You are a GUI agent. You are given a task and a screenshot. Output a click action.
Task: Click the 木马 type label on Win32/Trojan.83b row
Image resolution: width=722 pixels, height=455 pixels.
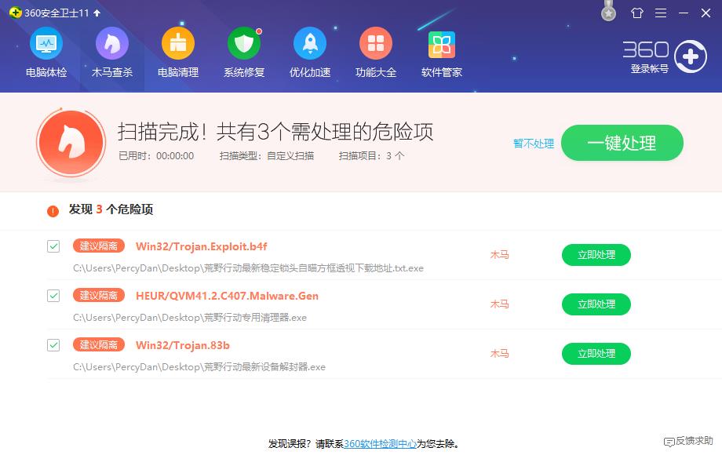500,353
